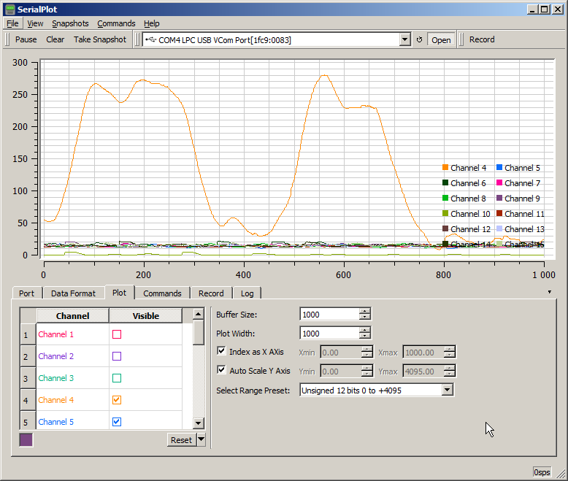Select Channel 4 name cell
The height and width of the screenshot is (481, 568).
pyautogui.click(x=72, y=400)
